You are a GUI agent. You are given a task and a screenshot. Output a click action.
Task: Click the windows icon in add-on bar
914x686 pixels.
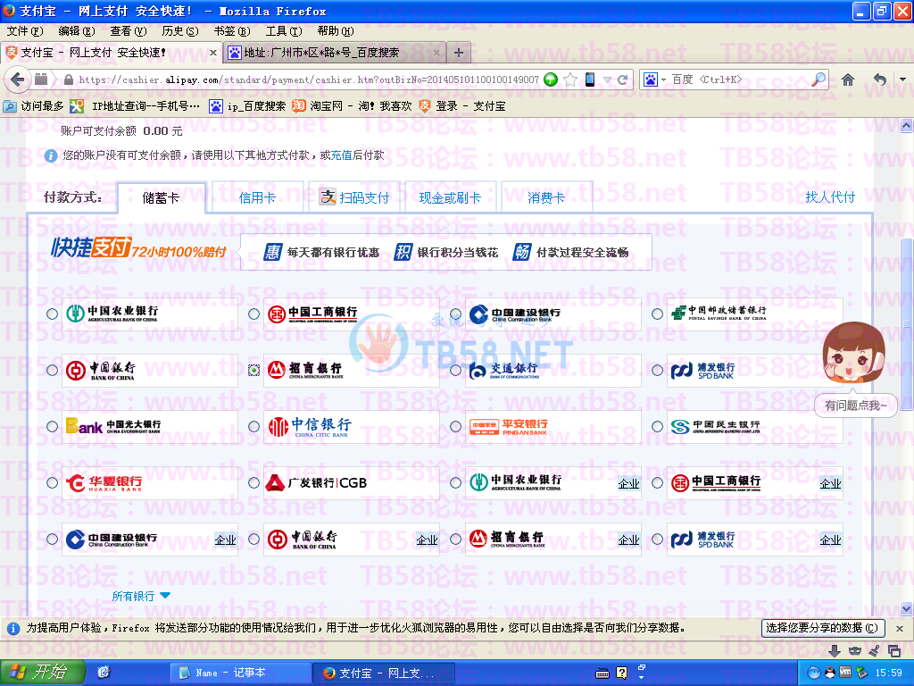click(x=893, y=650)
